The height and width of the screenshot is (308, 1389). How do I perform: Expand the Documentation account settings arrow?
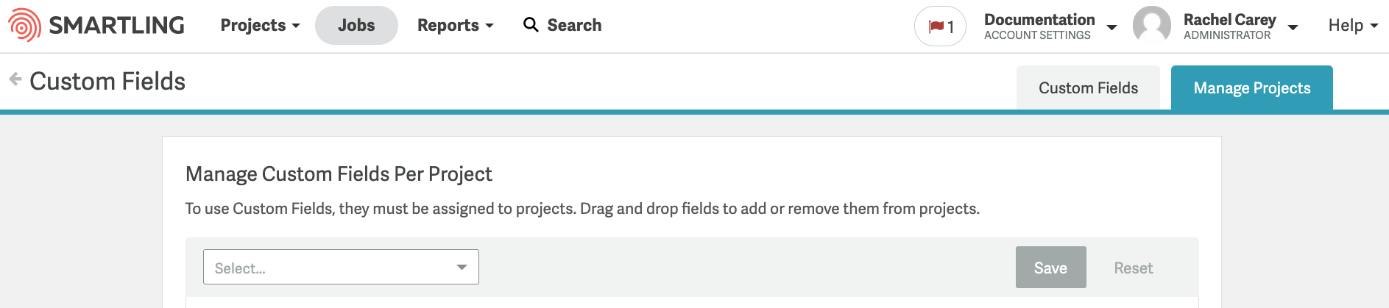click(x=1111, y=28)
